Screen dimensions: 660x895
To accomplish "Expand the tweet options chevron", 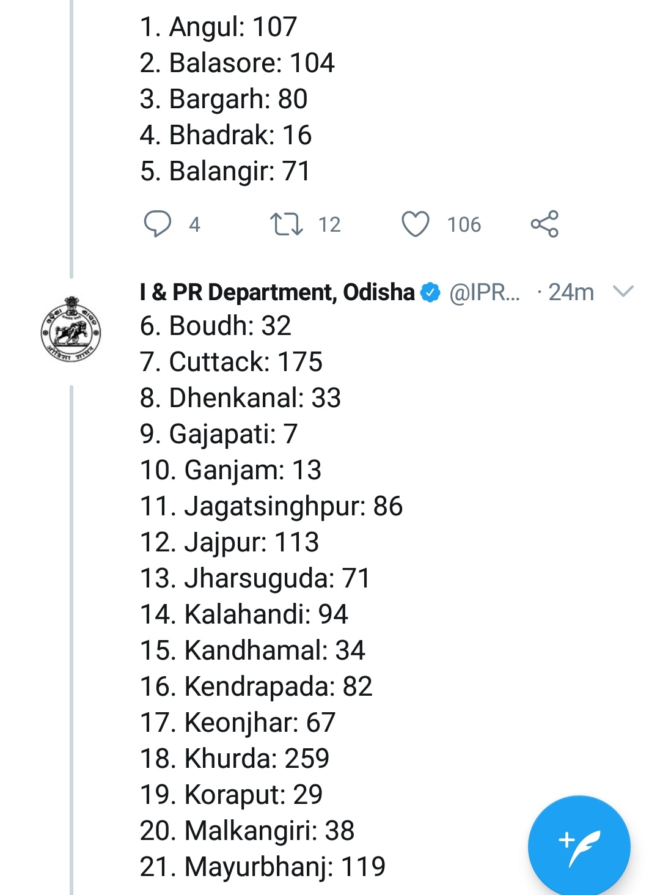I will pos(623,292).
